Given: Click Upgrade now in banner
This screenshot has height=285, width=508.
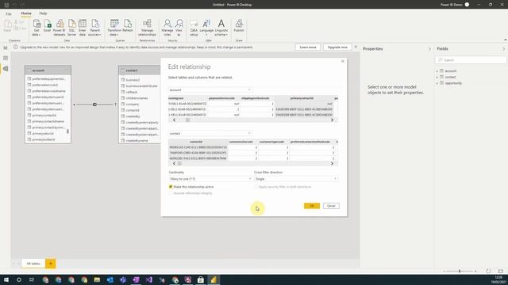Looking at the screenshot, I should 337,47.
